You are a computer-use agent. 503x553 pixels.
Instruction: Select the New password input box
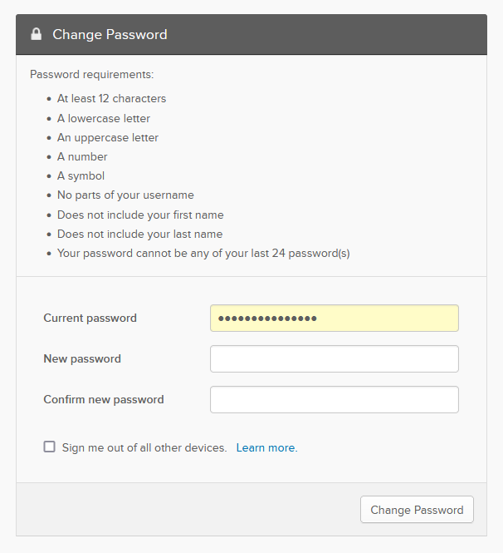(x=335, y=358)
